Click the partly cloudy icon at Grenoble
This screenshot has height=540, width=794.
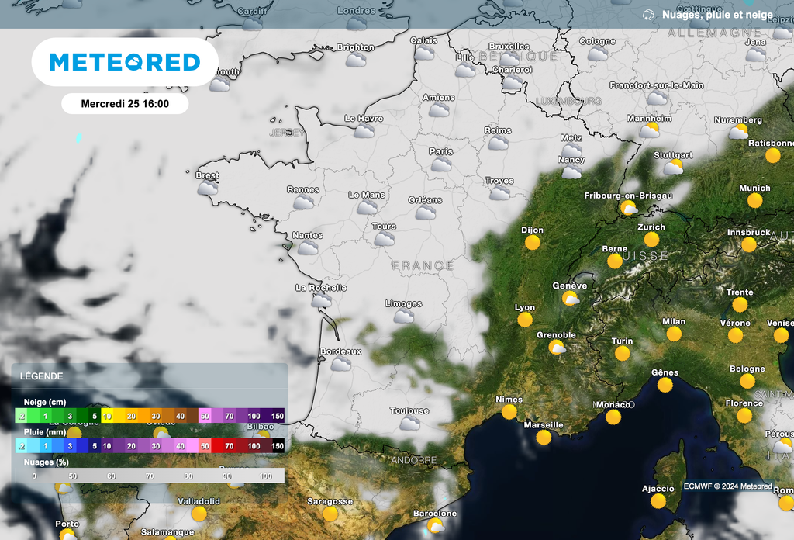click(x=557, y=348)
